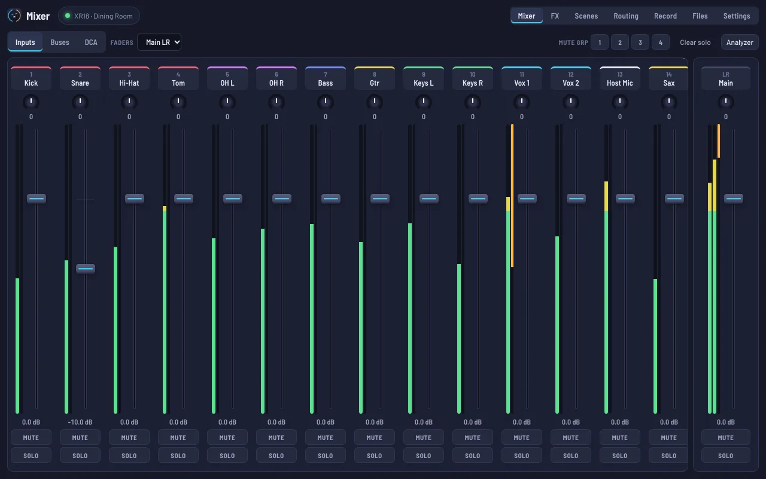The height and width of the screenshot is (479, 766).
Task: Open the Record tab
Action: [x=665, y=16]
